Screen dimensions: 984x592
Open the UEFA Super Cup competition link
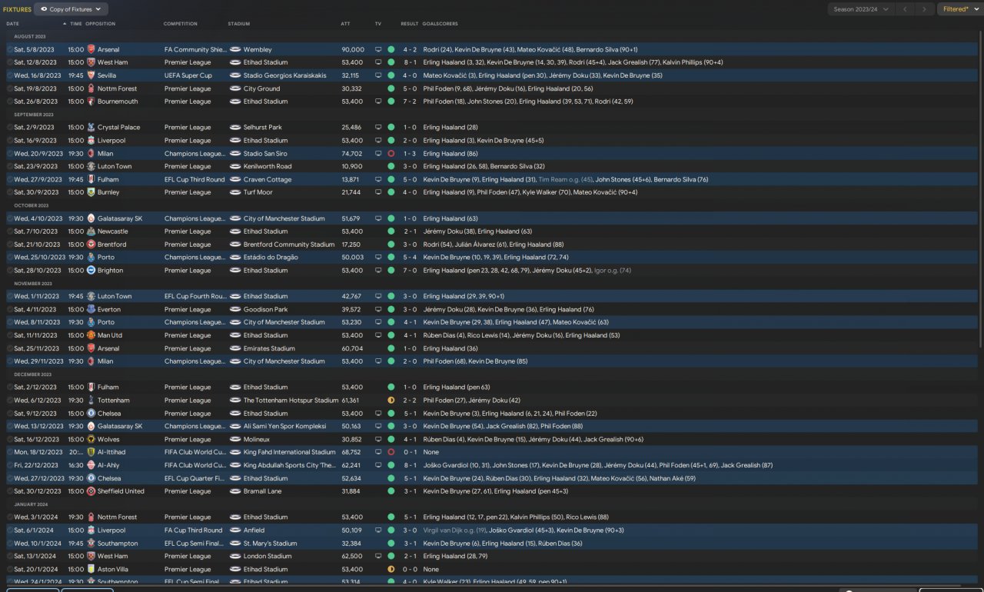[x=188, y=75]
